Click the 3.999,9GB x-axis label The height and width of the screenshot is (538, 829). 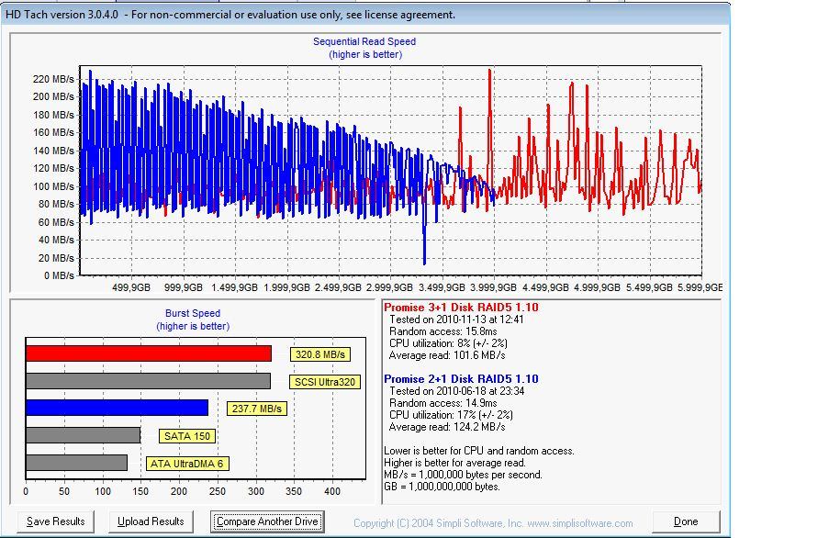point(494,287)
